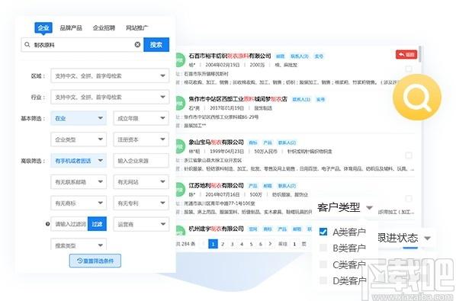Open the 企业招聘 tab
Image resolution: width=456 pixels, height=301 pixels.
[x=104, y=28]
